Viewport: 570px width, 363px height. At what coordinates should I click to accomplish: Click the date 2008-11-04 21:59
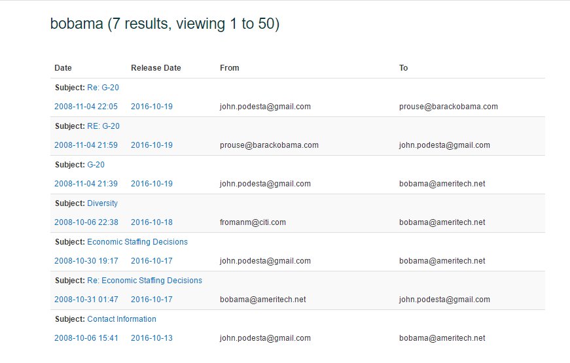pyautogui.click(x=86, y=145)
